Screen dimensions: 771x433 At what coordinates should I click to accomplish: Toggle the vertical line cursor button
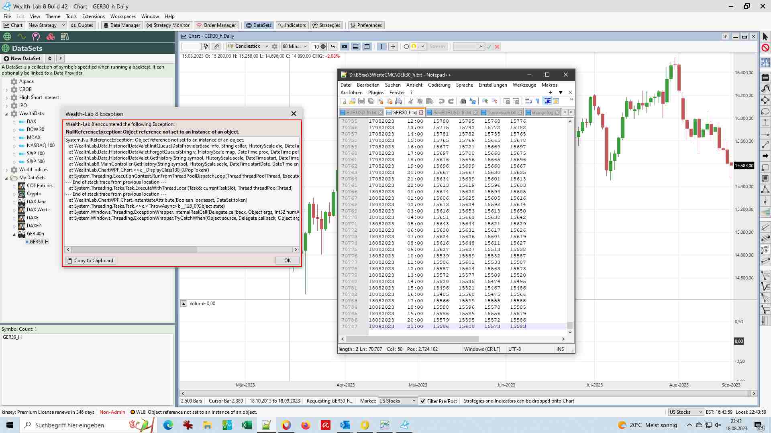point(381,47)
